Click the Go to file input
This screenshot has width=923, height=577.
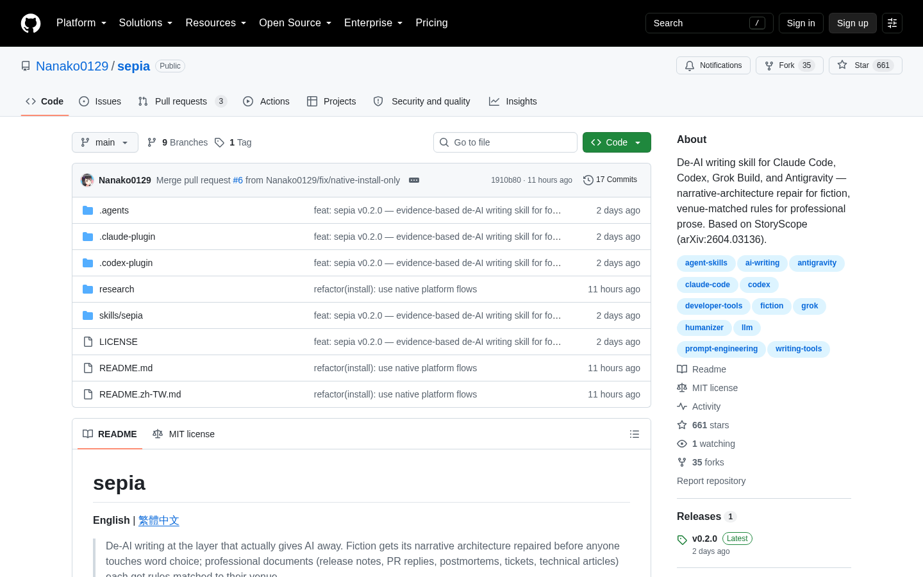click(505, 142)
